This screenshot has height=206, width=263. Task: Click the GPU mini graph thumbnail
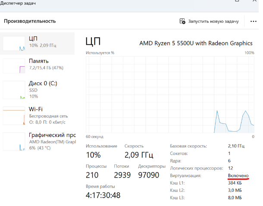click(14, 141)
